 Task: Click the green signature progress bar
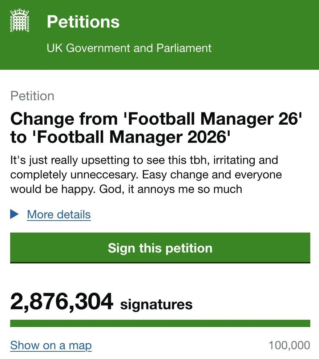pos(160,323)
